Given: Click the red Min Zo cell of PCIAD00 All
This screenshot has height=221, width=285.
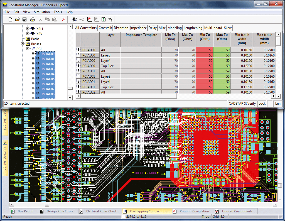Looking at the screenshot, I should coord(205,50).
